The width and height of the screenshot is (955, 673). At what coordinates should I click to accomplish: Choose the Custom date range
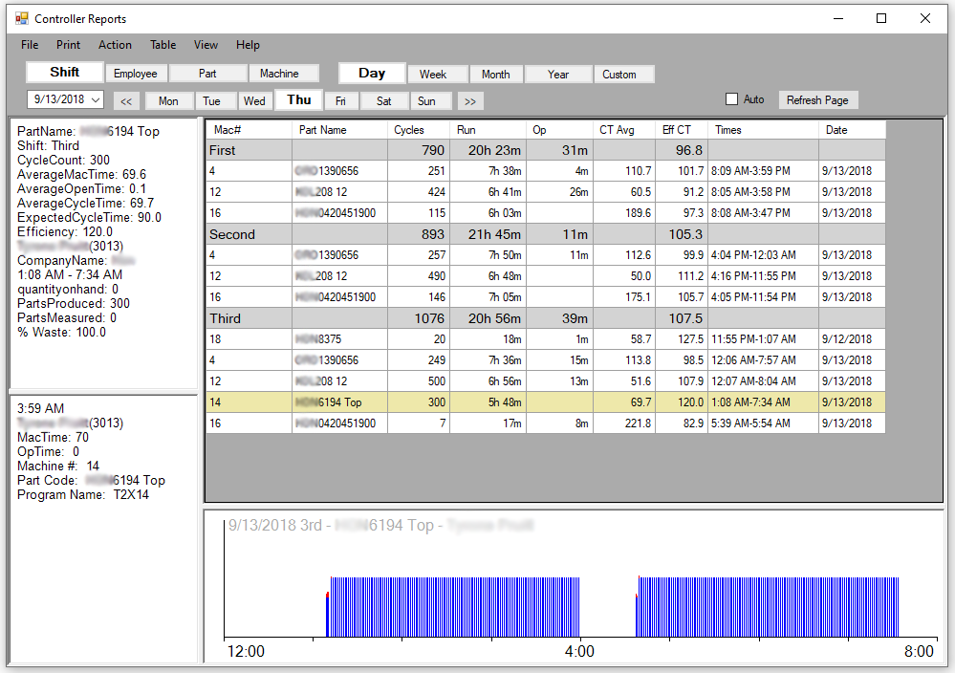(x=619, y=75)
